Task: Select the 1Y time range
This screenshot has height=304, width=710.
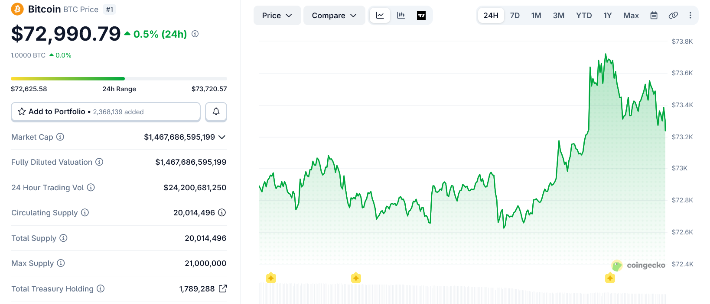Action: click(x=607, y=16)
